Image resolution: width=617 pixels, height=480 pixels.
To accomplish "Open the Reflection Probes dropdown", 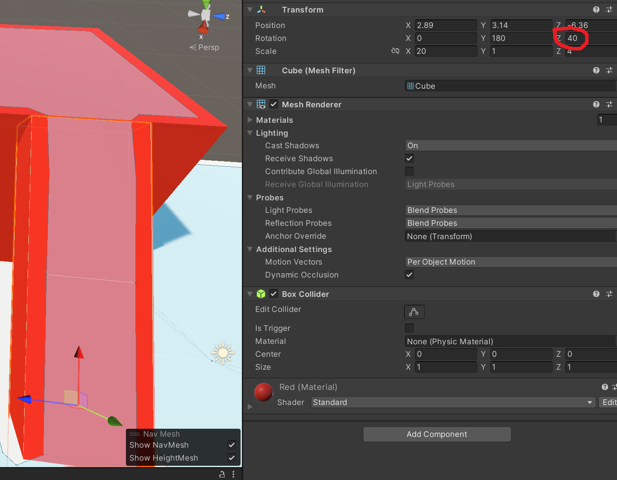I will 511,223.
